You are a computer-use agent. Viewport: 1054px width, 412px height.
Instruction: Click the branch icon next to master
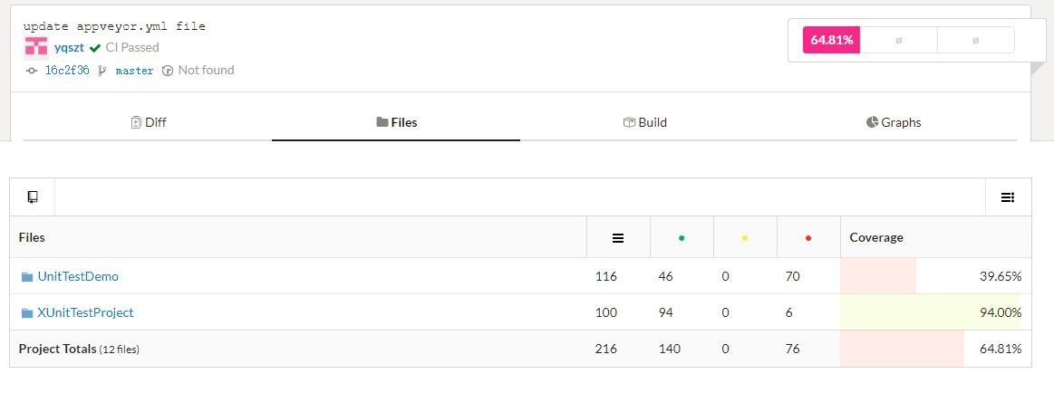click(x=102, y=71)
